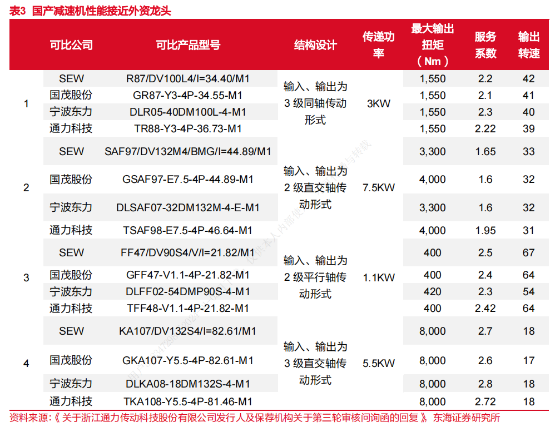Image resolution: width=555 pixels, height=432 pixels.
Task: Select the model DLKA08-18DM132S-4-M1
Action: click(188, 384)
